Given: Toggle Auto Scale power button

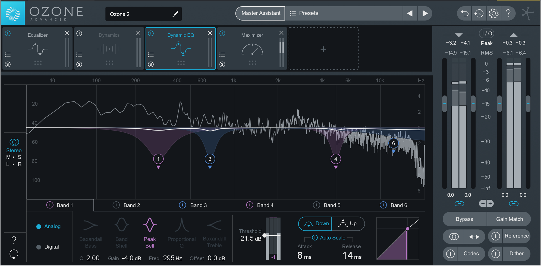Looking at the screenshot, I should pos(315,237).
